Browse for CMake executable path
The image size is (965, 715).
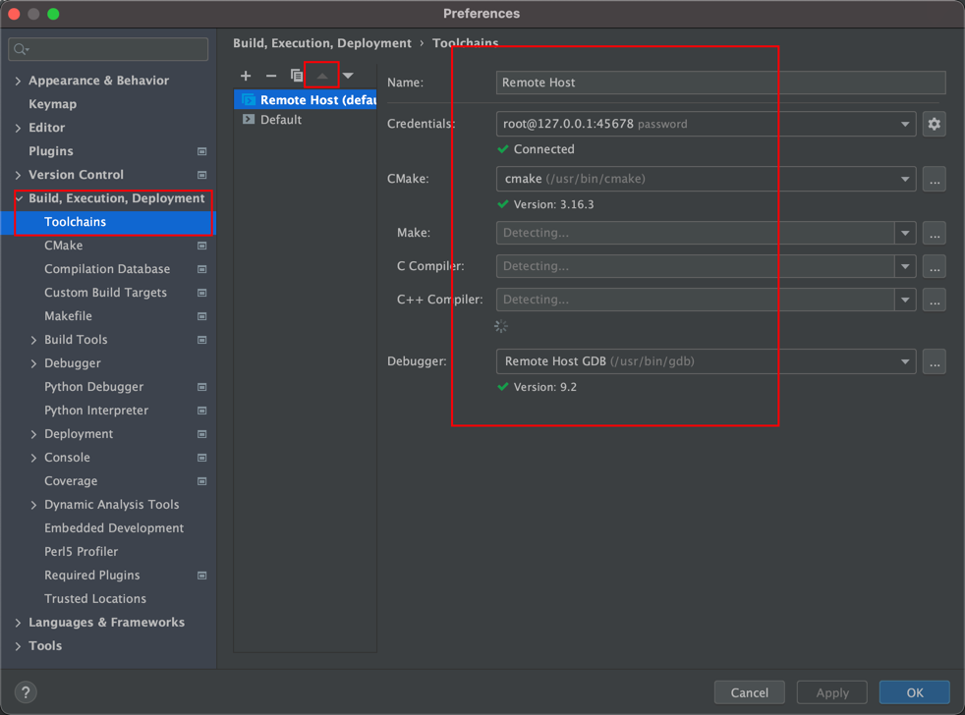point(934,180)
